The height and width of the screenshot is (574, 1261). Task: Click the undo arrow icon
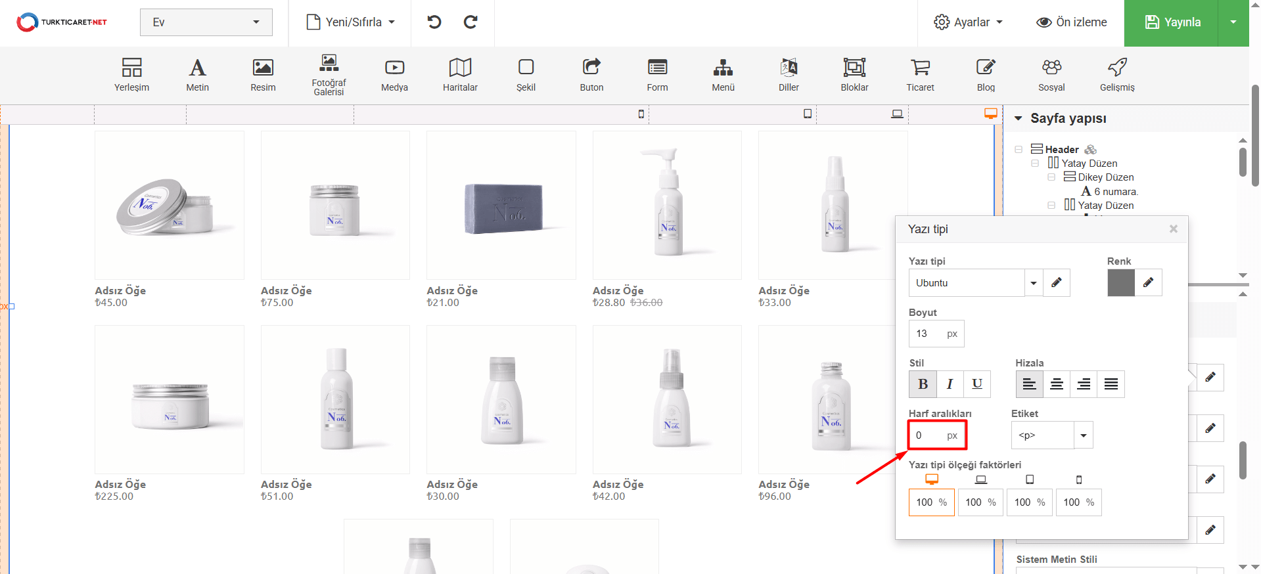point(434,22)
